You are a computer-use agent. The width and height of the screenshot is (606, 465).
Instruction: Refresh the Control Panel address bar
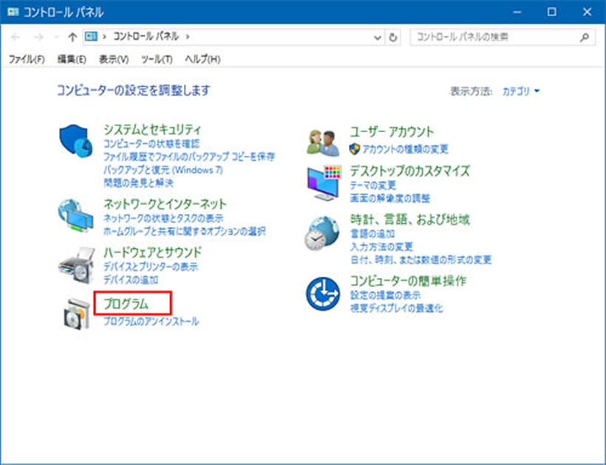tap(392, 37)
